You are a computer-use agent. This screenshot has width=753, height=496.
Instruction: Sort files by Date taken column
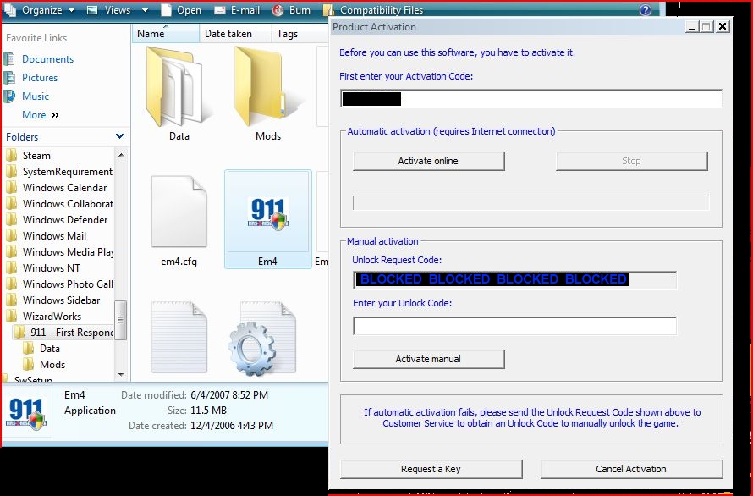point(235,34)
